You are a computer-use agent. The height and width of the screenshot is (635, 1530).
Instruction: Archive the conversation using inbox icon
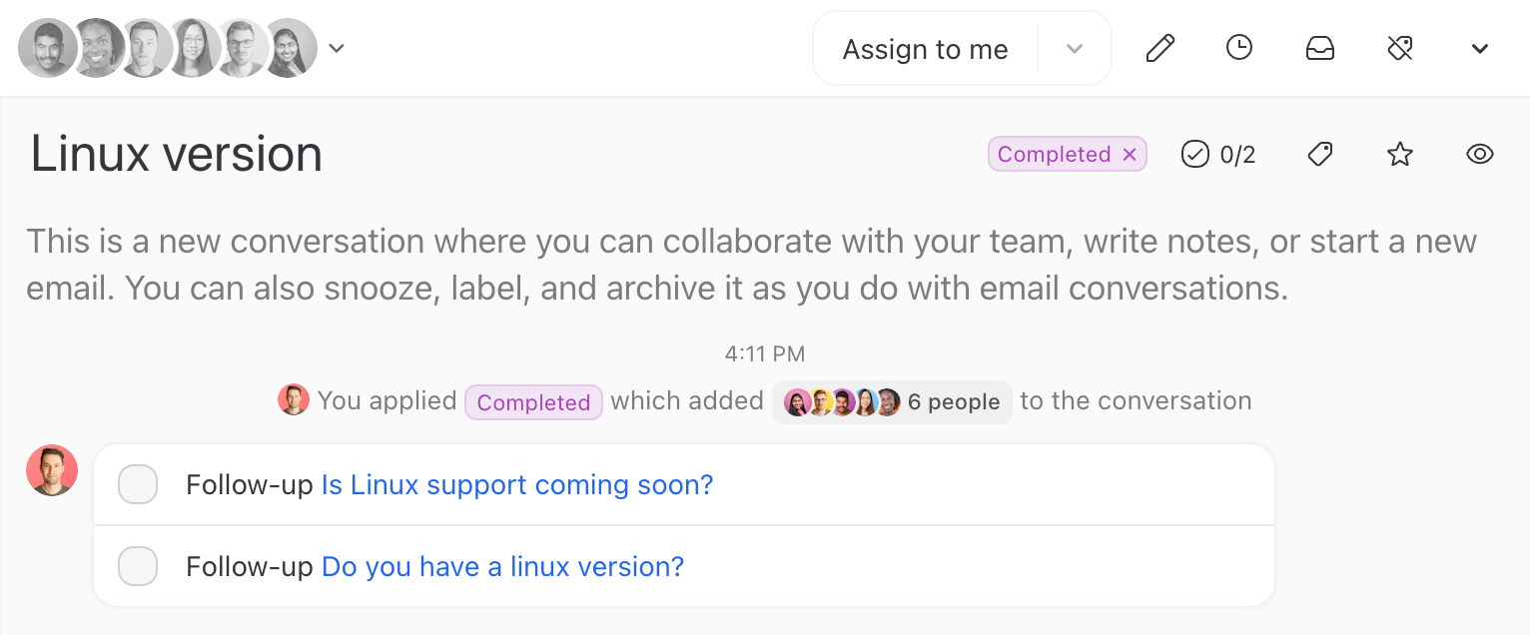tap(1319, 47)
